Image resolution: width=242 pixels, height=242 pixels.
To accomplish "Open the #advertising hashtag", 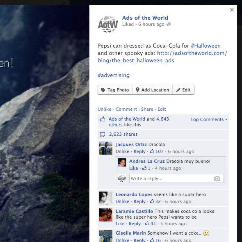I will 114,75.
